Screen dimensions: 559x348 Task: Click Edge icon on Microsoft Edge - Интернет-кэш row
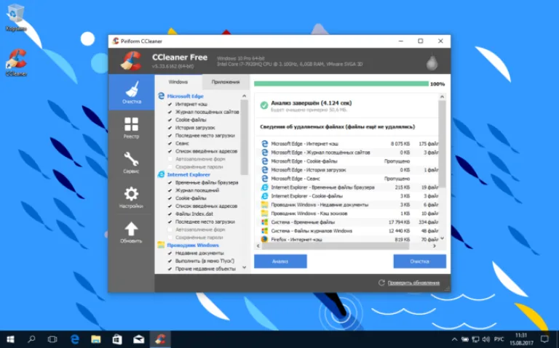tap(264, 144)
